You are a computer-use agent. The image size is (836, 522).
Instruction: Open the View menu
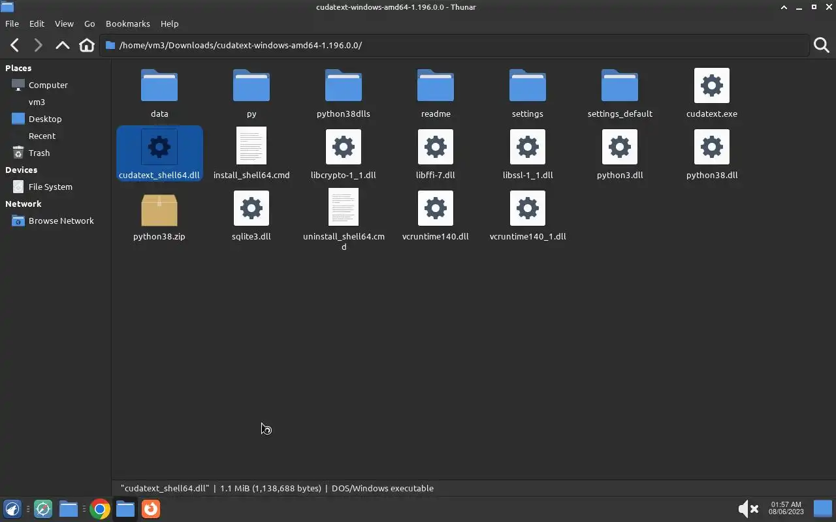pyautogui.click(x=64, y=23)
